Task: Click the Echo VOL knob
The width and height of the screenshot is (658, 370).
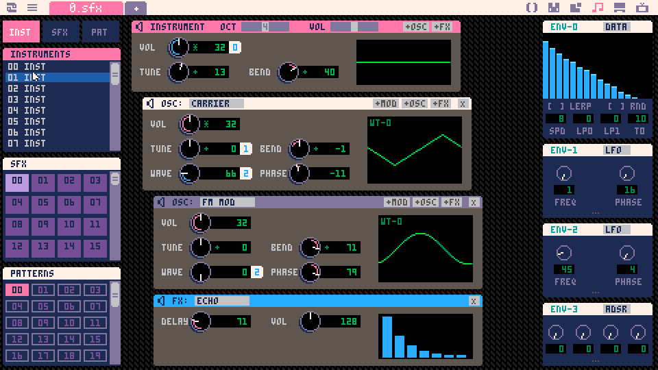Action: click(x=310, y=322)
